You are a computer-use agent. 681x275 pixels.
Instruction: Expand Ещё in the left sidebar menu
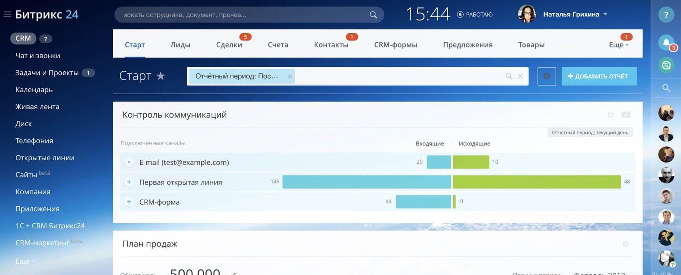pos(25,261)
